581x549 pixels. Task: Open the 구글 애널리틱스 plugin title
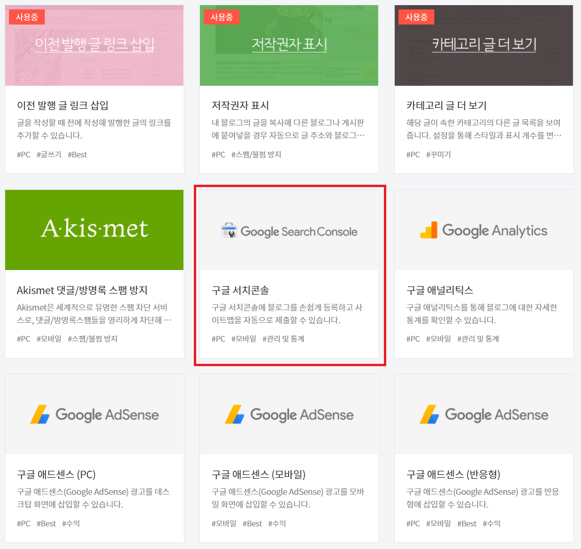coord(440,290)
